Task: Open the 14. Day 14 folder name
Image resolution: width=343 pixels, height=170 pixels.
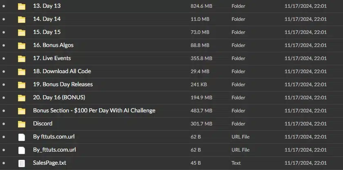Action: [x=47, y=19]
